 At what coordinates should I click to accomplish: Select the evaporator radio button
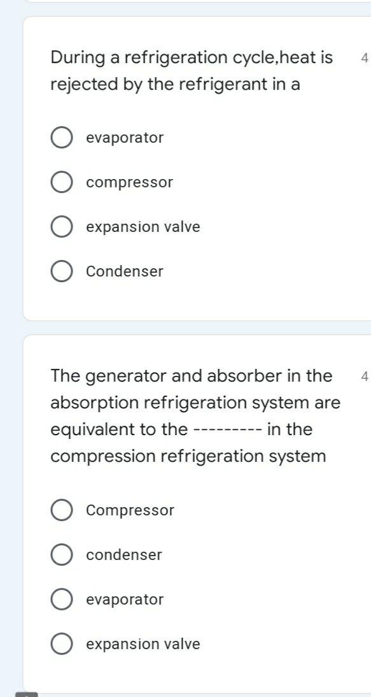pyautogui.click(x=62, y=137)
